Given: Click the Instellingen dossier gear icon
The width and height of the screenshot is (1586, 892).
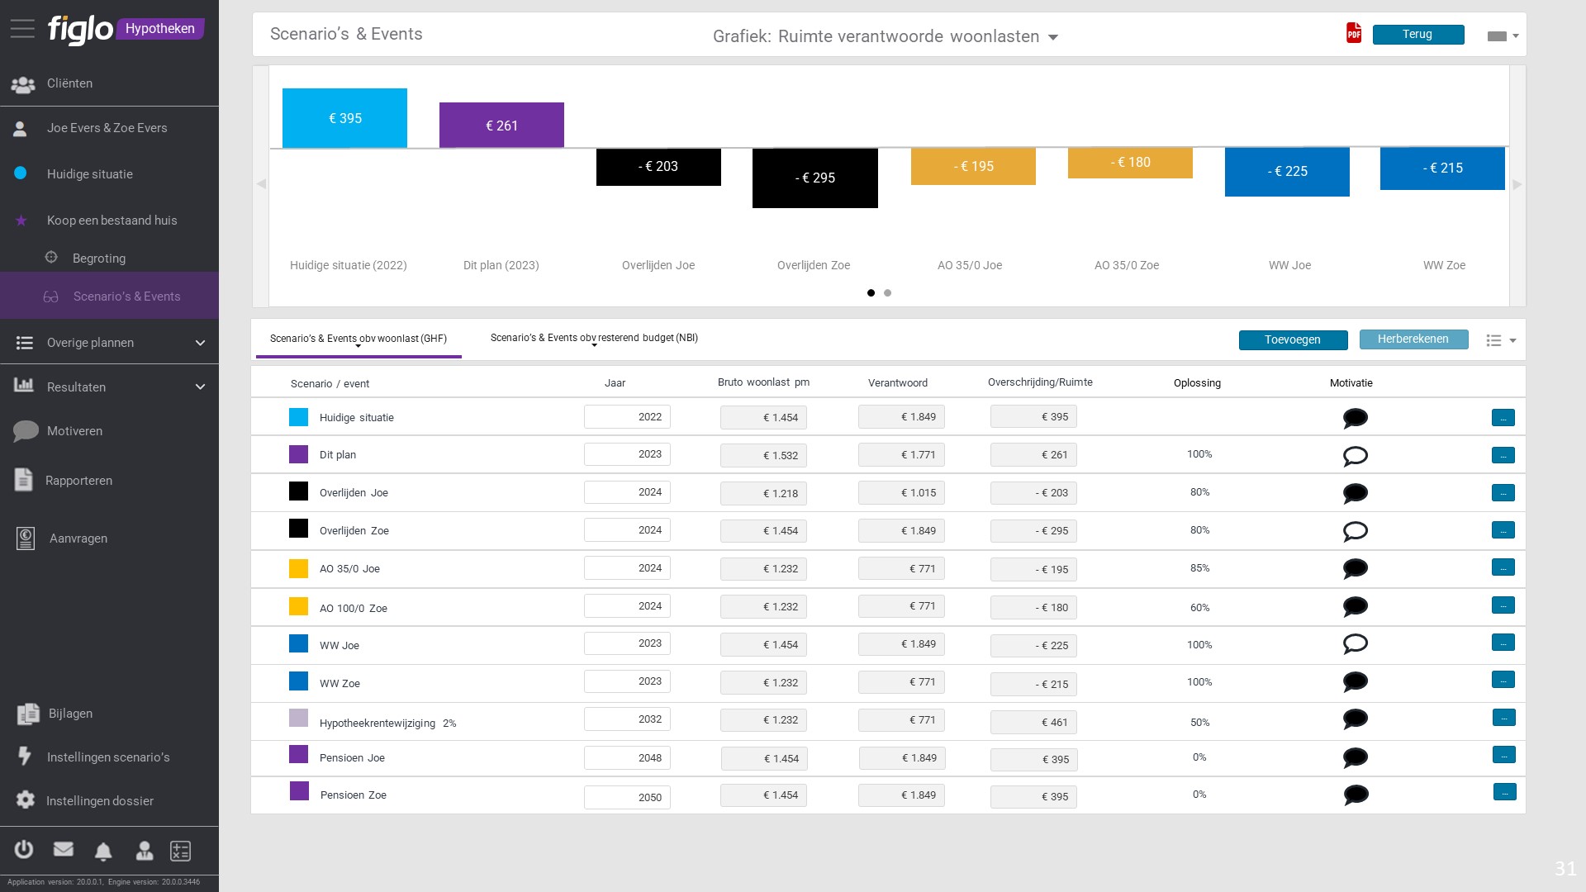Looking at the screenshot, I should click(26, 800).
